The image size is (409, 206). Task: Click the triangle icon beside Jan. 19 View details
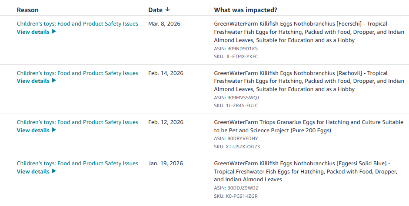click(54, 171)
